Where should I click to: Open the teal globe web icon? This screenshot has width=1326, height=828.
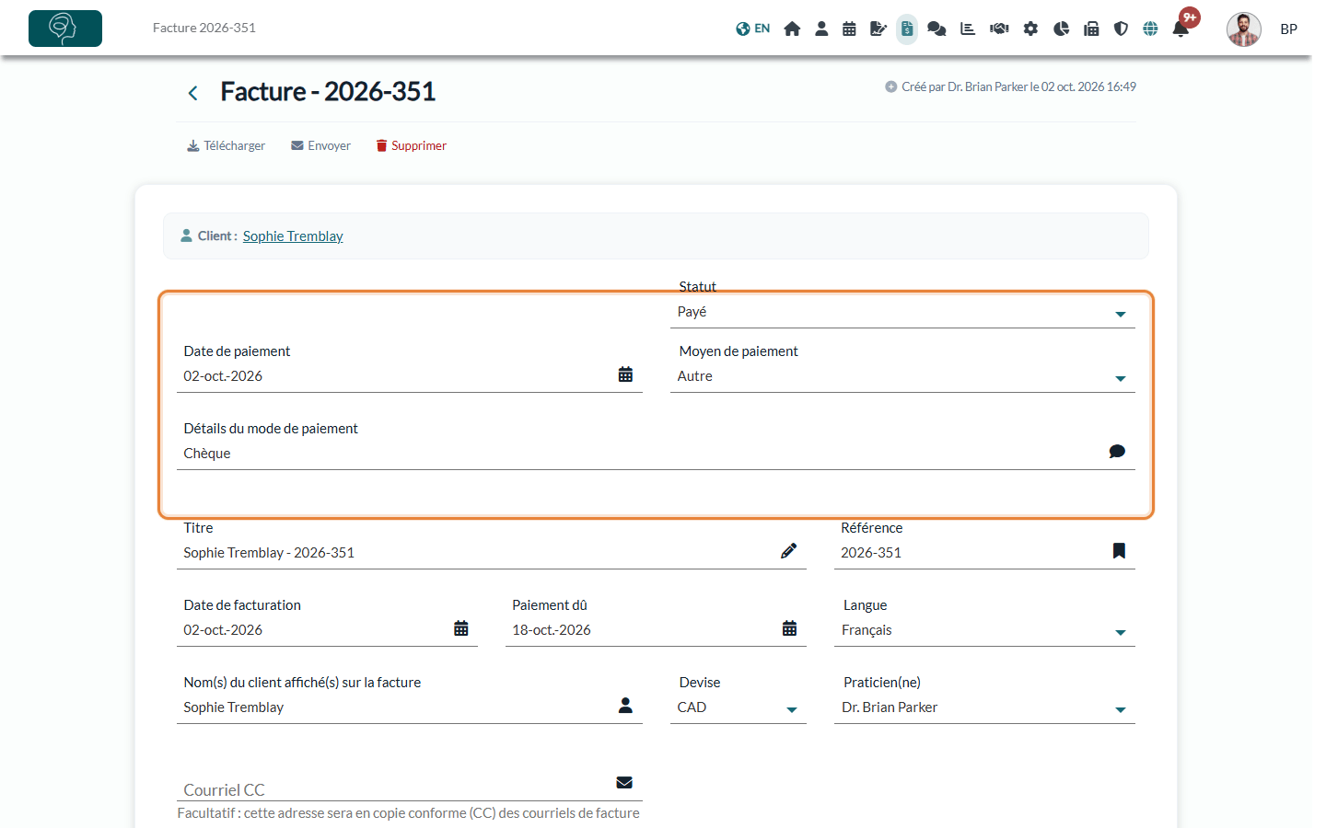[1150, 29]
